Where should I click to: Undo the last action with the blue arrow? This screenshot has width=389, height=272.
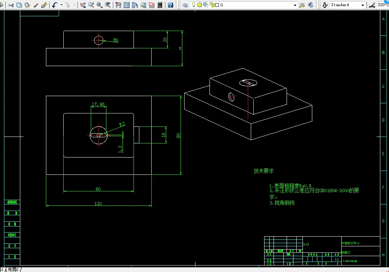[55, 5]
